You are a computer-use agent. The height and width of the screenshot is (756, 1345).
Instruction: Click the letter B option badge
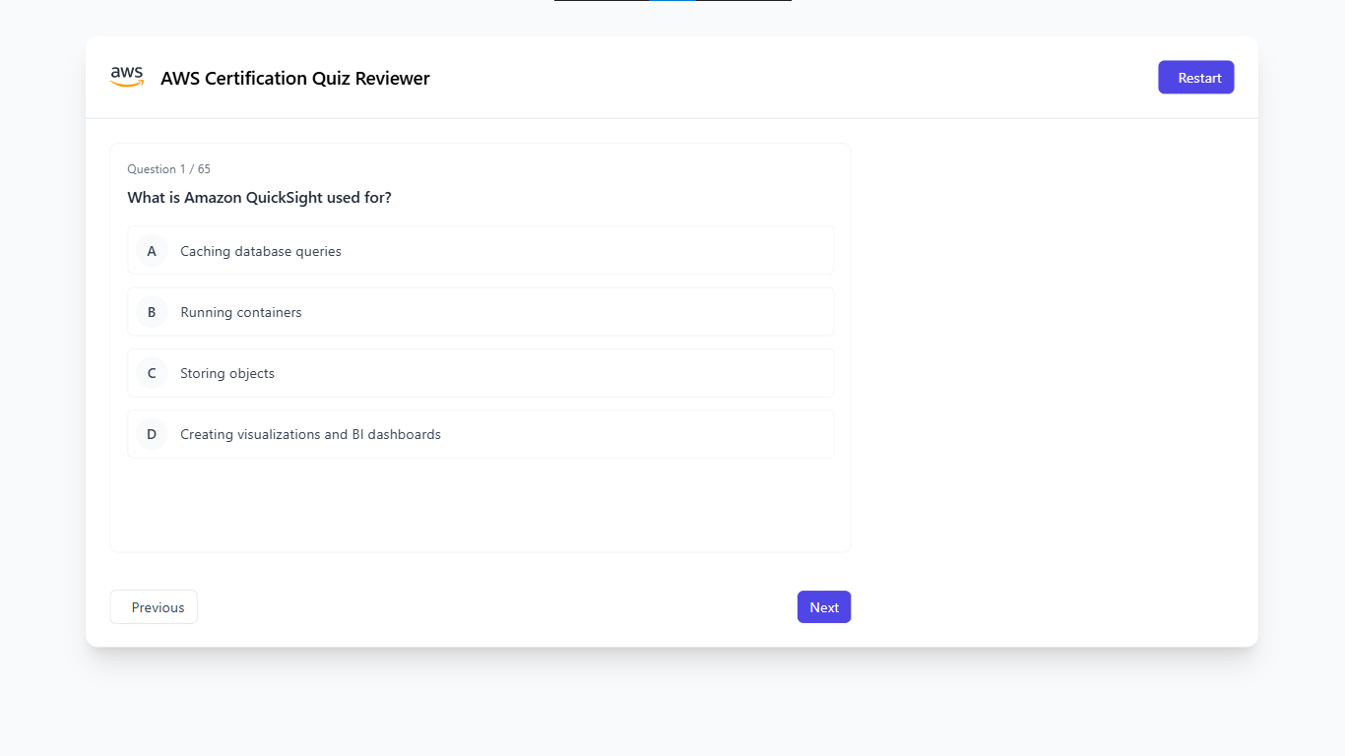[152, 312]
